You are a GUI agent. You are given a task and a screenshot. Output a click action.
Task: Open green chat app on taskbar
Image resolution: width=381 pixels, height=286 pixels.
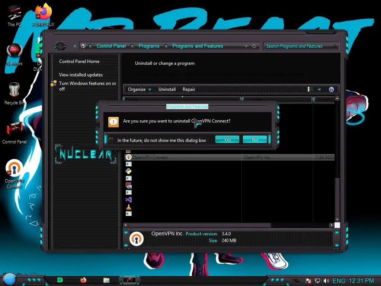click(60, 280)
